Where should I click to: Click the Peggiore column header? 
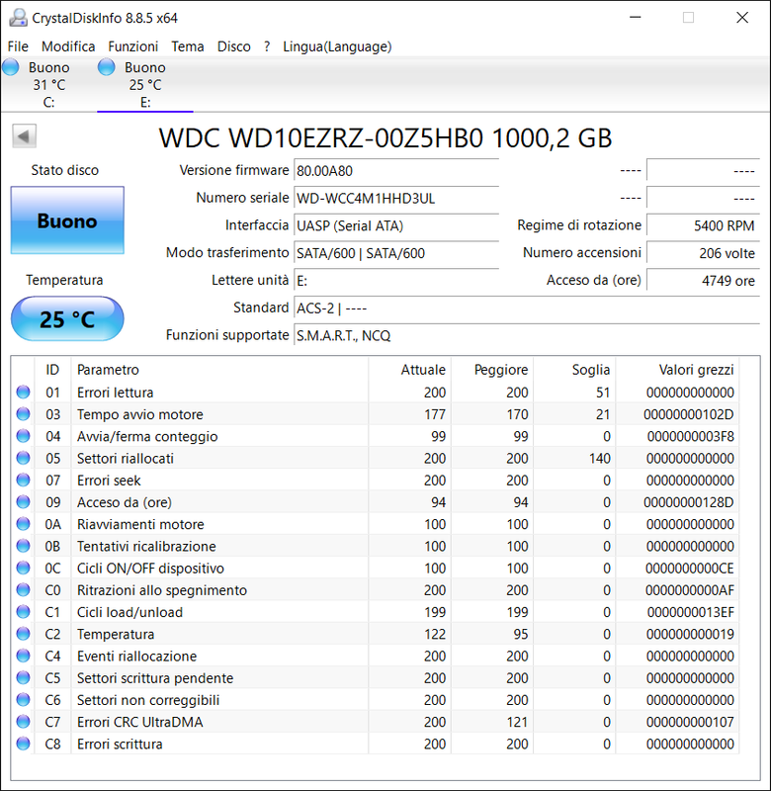tap(492, 369)
